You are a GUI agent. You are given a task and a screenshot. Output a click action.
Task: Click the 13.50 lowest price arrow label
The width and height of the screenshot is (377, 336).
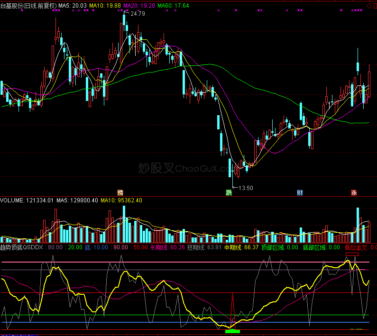[x=245, y=188]
